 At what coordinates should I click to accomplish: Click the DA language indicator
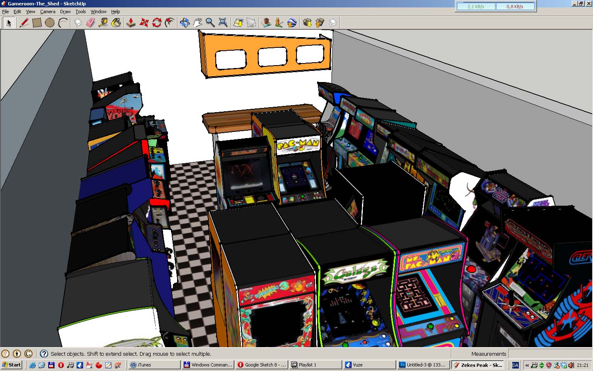pyautogui.click(x=515, y=365)
